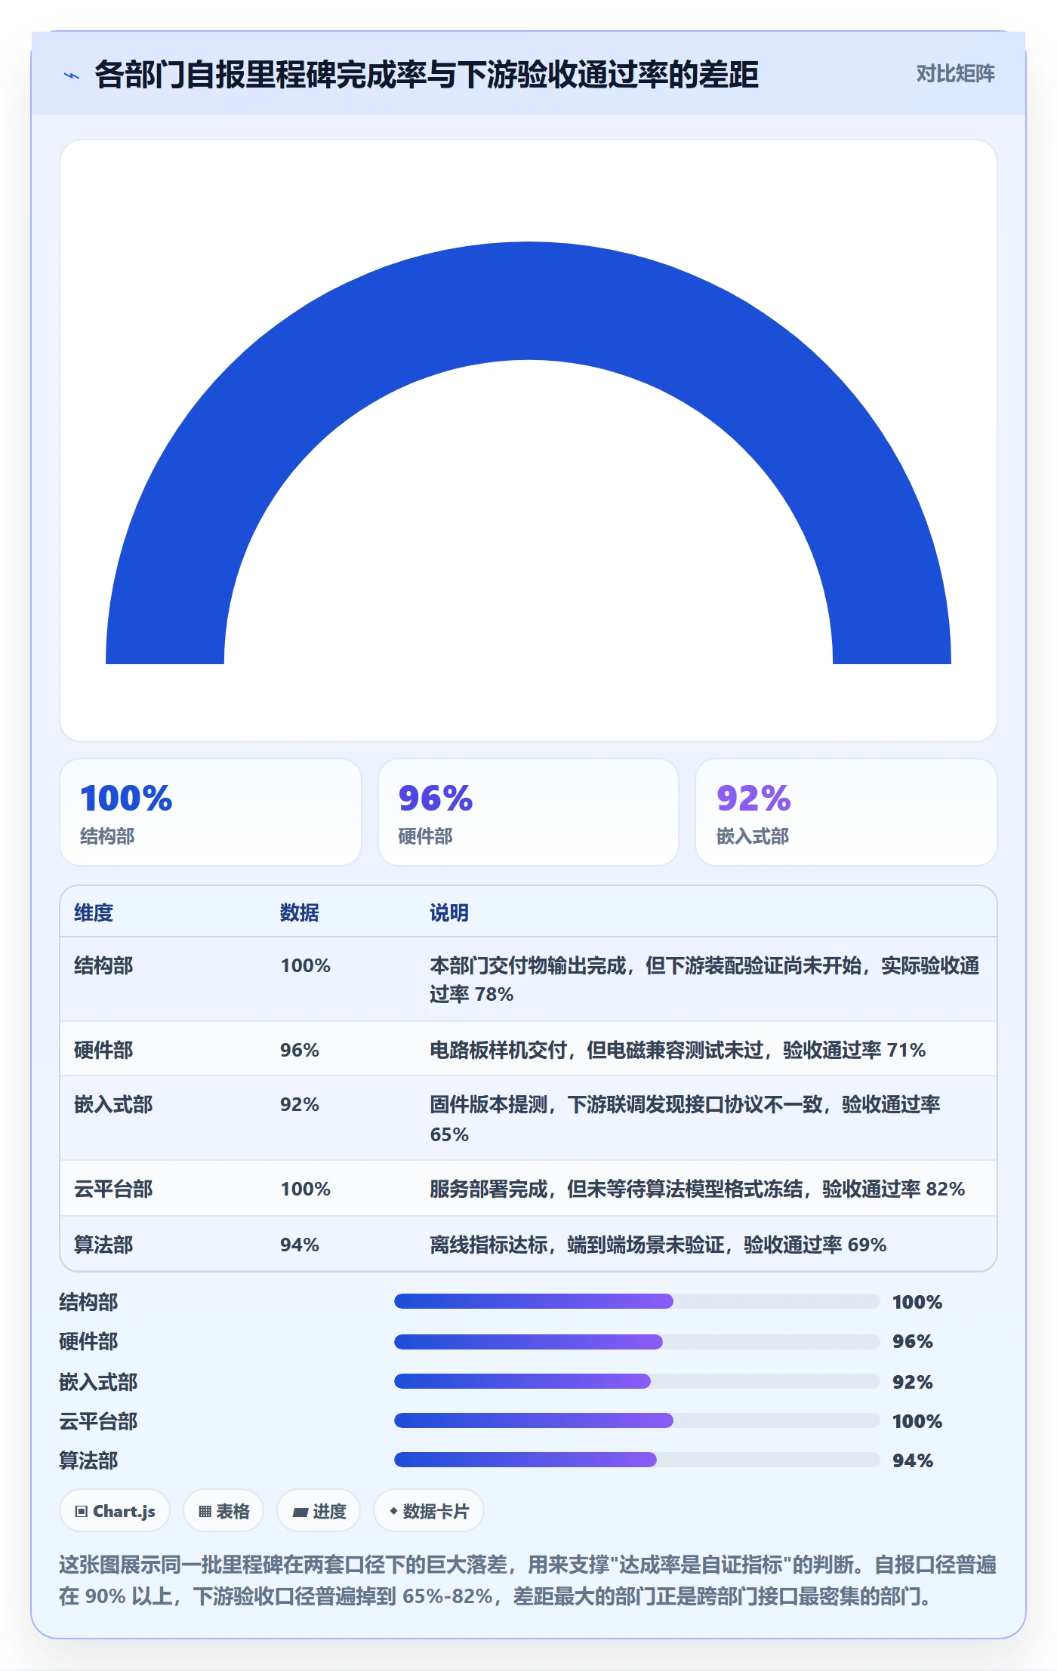Click the description mentioning 验收通过率 71%
Viewport: 1057px width, 1671px height.
pyautogui.click(x=677, y=1050)
